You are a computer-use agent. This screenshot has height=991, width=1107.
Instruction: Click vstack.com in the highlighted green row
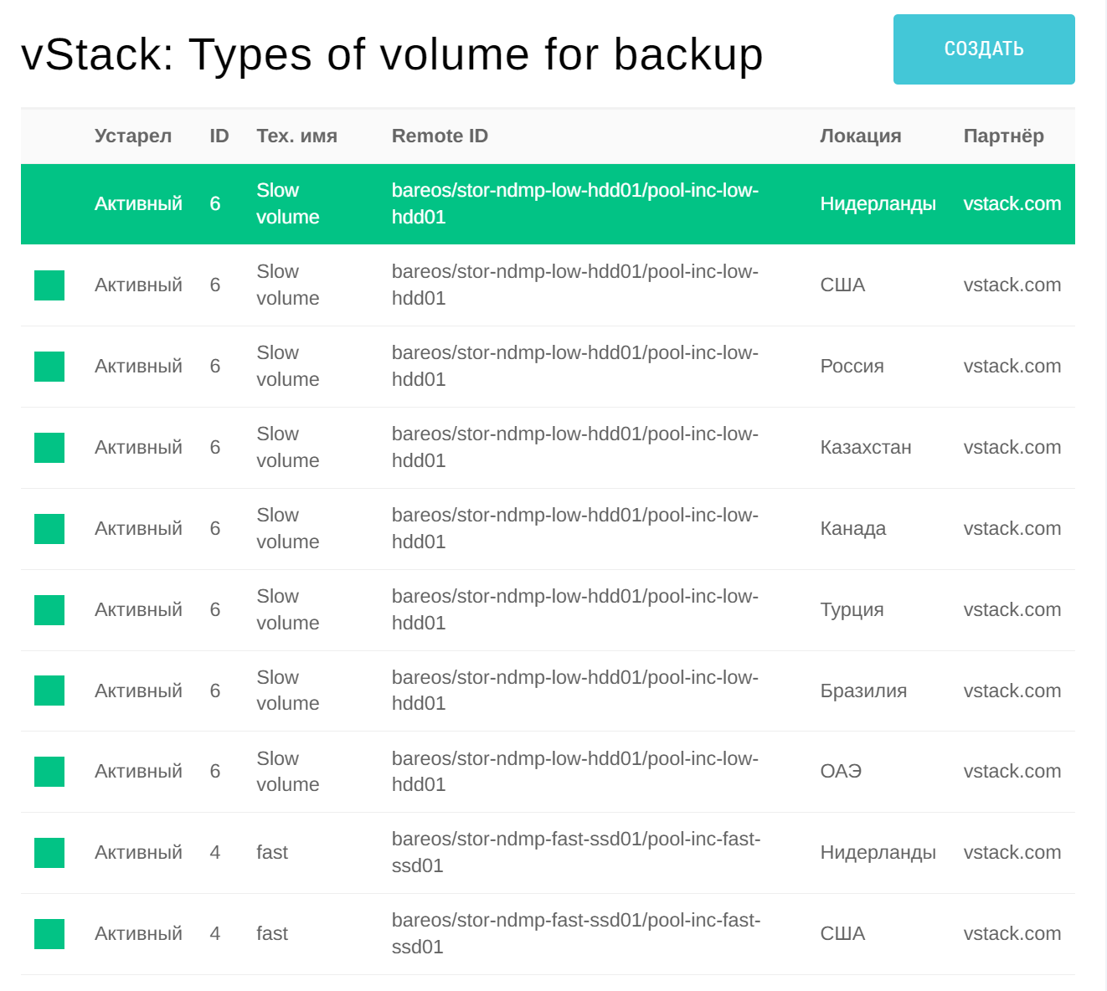1012,204
